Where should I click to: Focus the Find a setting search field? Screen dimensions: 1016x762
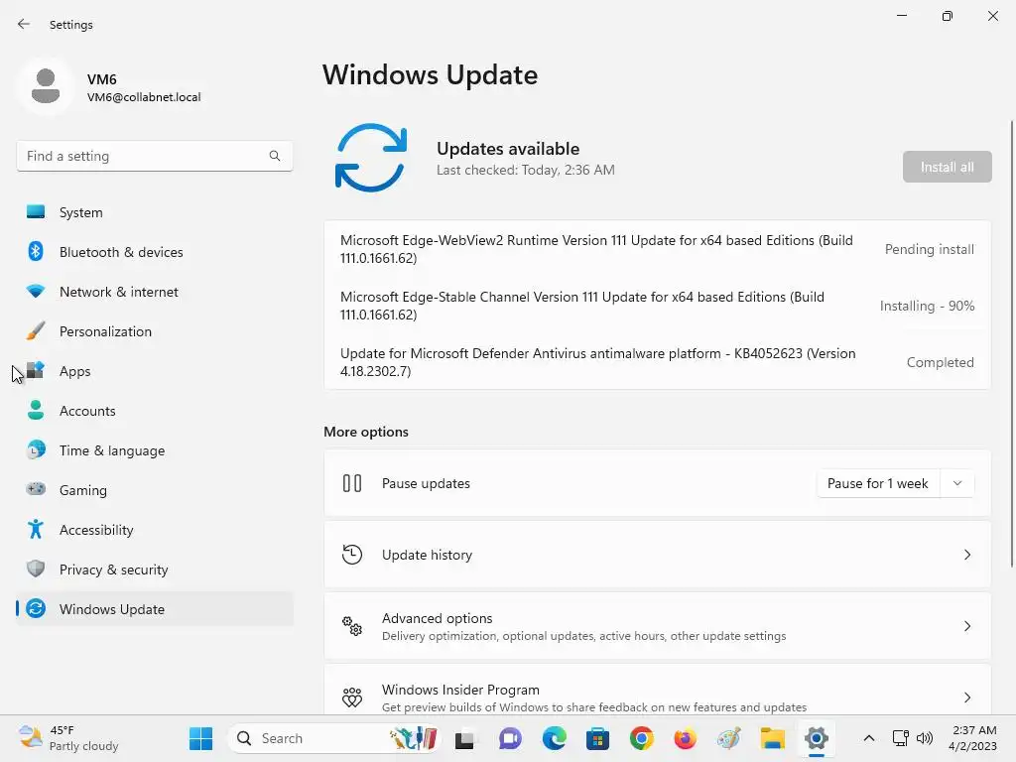click(x=154, y=156)
